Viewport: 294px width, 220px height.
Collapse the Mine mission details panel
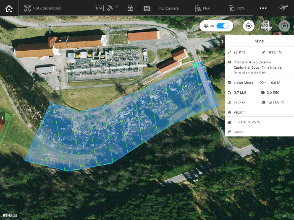click(x=222, y=41)
